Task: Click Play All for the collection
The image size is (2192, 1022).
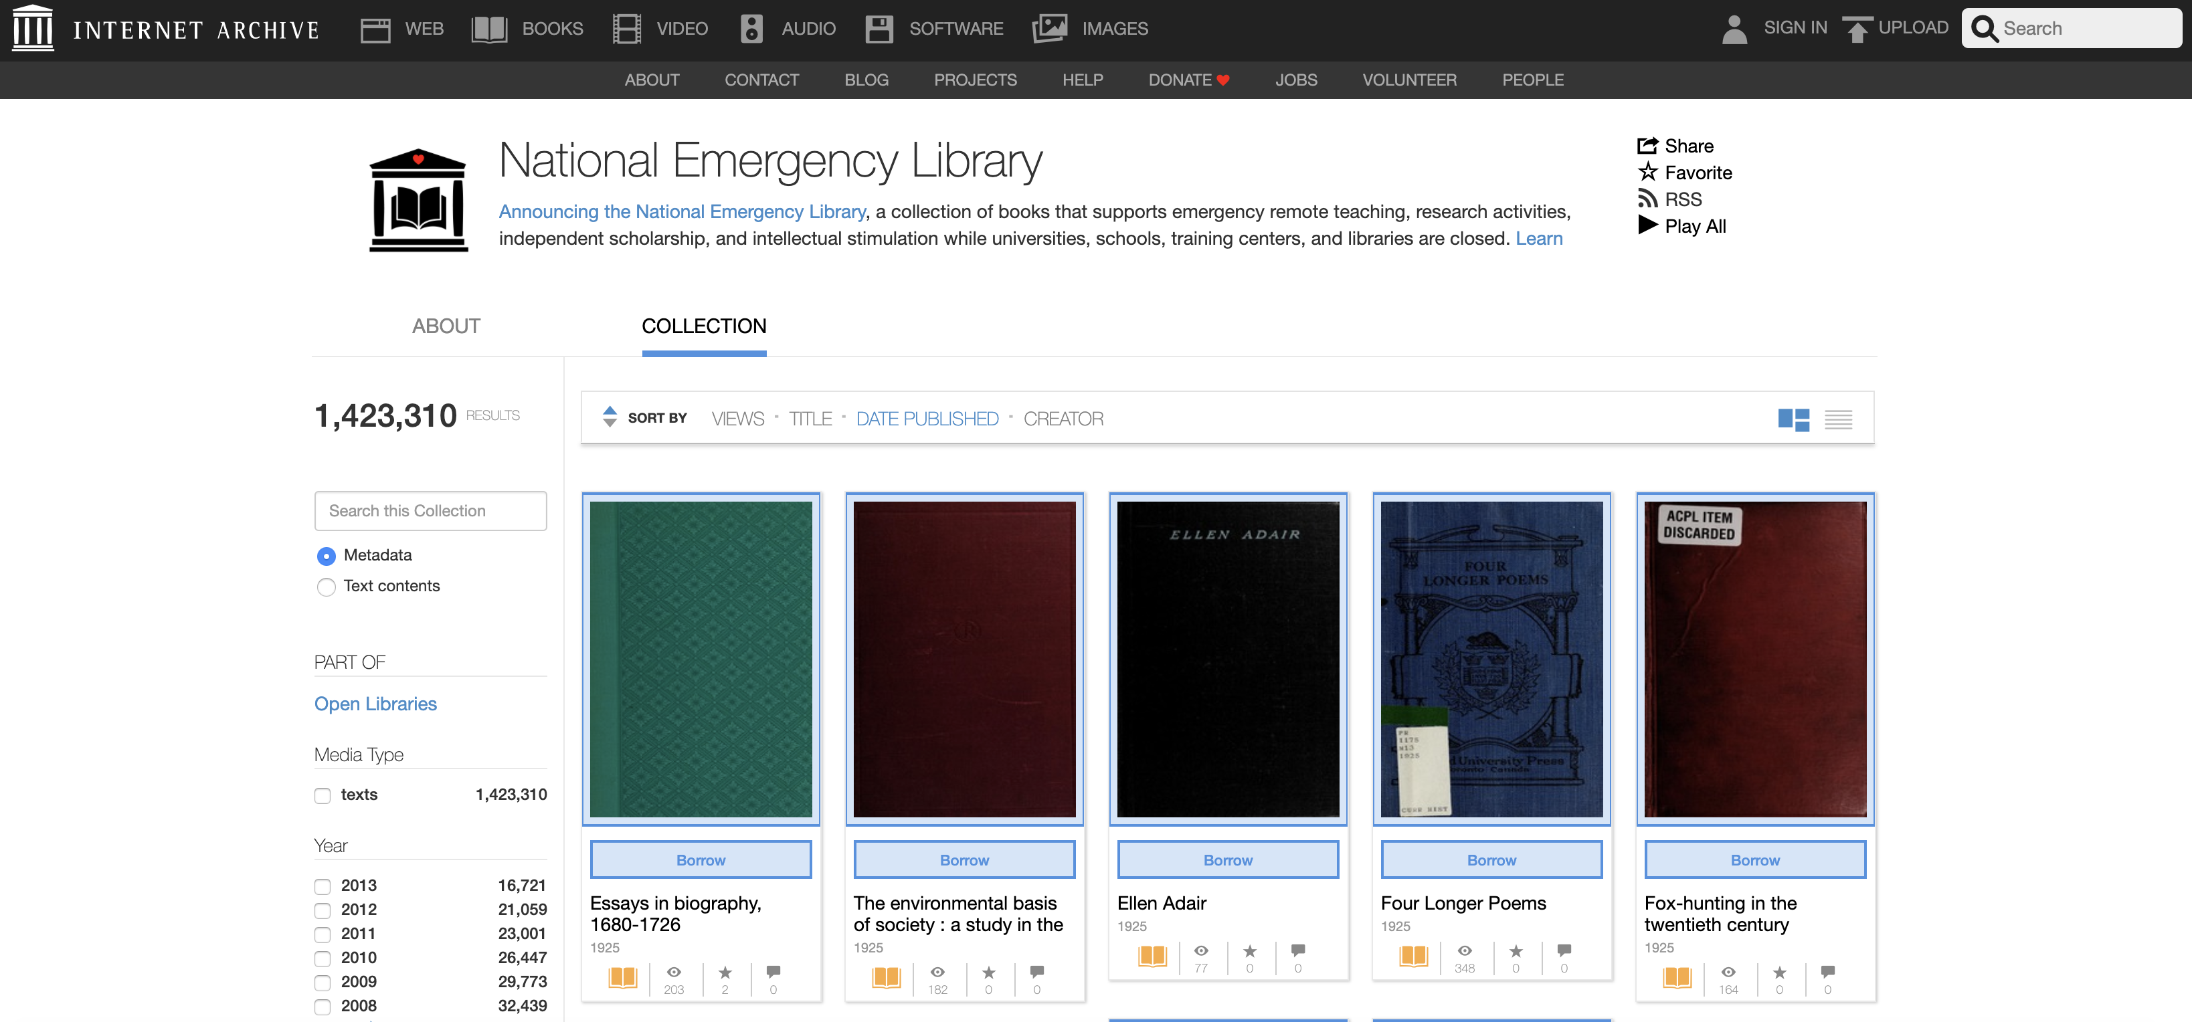Action: click(x=1647, y=225)
